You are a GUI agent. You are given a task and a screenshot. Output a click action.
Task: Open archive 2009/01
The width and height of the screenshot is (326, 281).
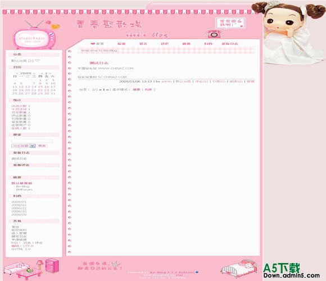(x=19, y=202)
